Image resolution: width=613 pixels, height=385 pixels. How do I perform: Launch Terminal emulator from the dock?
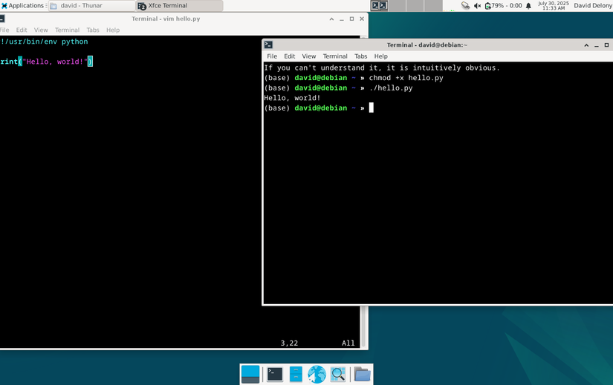[275, 374]
